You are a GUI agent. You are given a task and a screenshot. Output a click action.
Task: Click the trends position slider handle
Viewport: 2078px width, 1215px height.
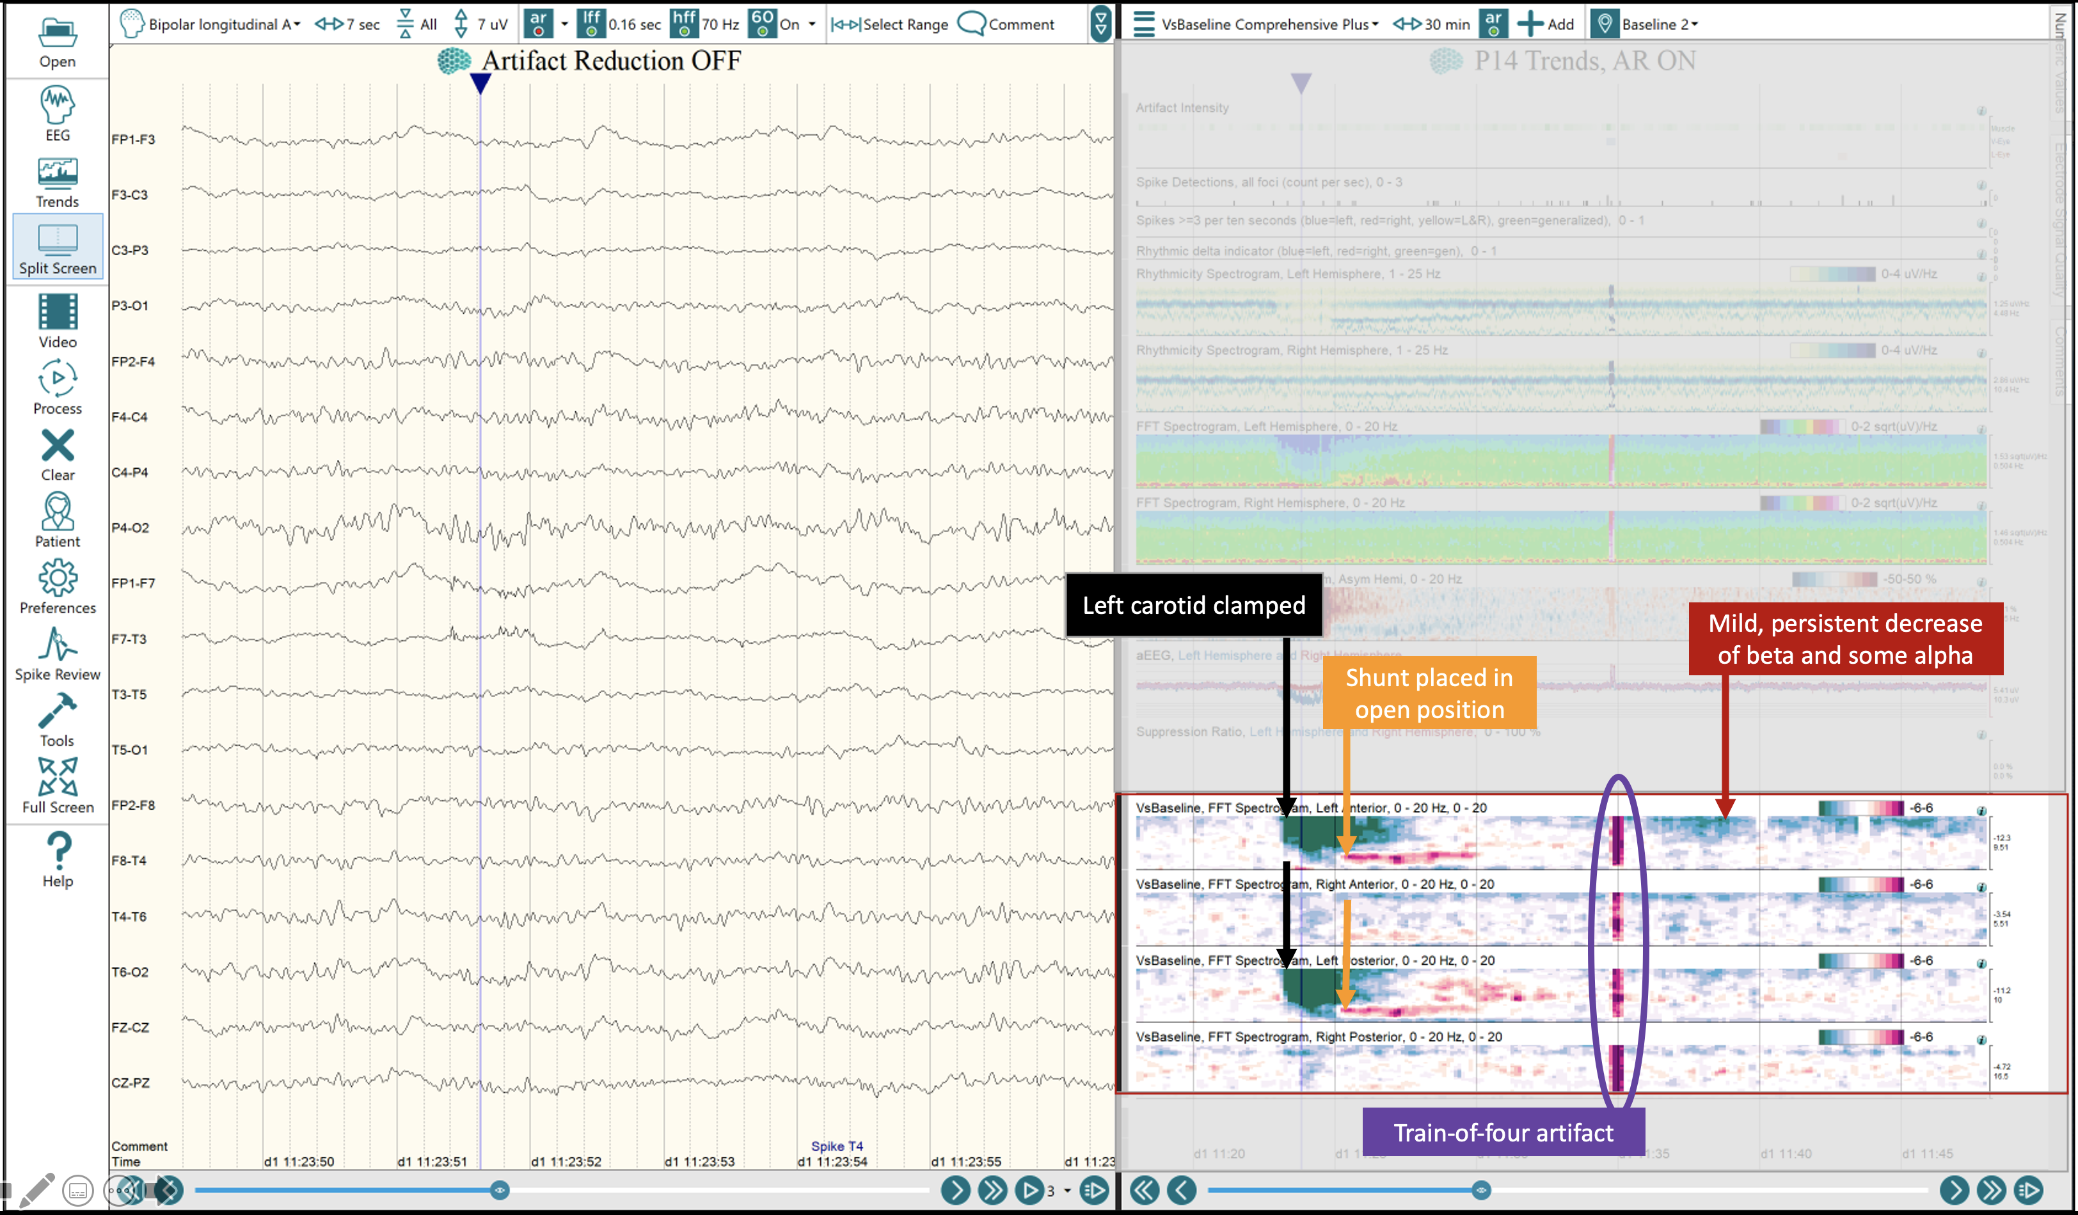tap(1481, 1190)
